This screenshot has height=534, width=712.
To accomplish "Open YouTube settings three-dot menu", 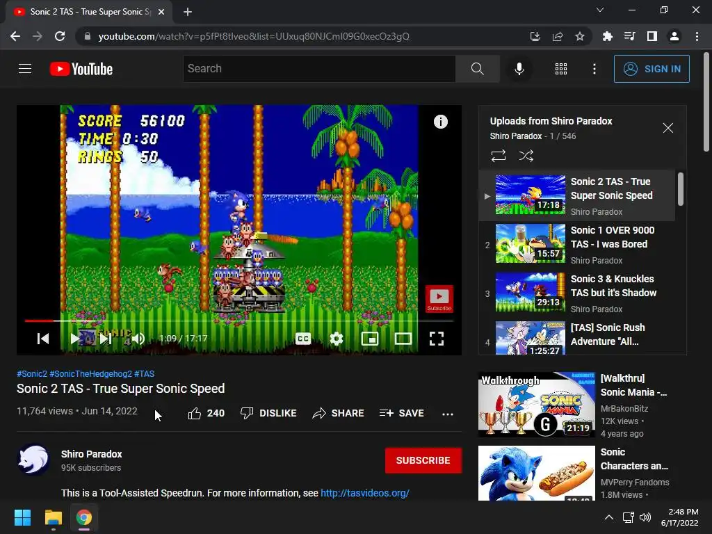I will (594, 69).
